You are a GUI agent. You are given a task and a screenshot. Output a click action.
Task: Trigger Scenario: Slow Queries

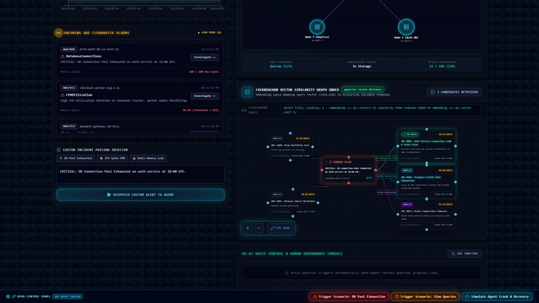click(x=425, y=296)
